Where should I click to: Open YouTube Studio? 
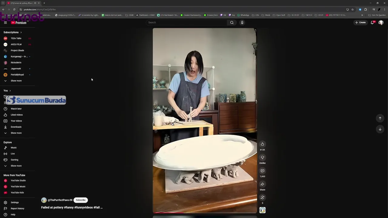[x=18, y=180]
